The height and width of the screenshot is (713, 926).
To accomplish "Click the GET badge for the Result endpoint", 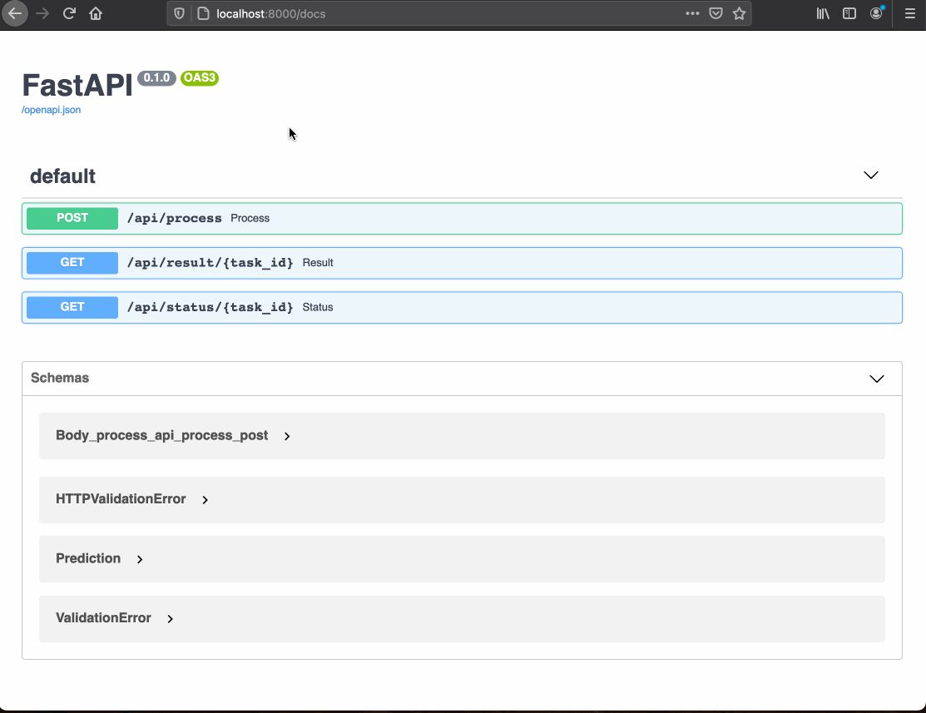I will click(72, 263).
